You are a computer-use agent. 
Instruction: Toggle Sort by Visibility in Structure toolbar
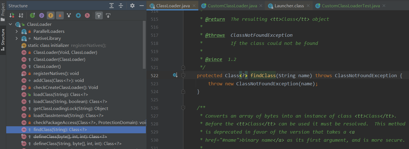(x=12, y=15)
